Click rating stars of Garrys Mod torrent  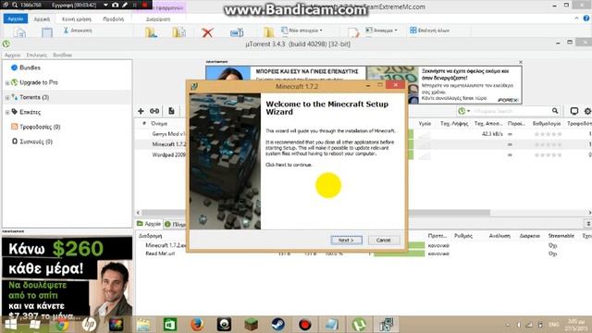coord(549,134)
